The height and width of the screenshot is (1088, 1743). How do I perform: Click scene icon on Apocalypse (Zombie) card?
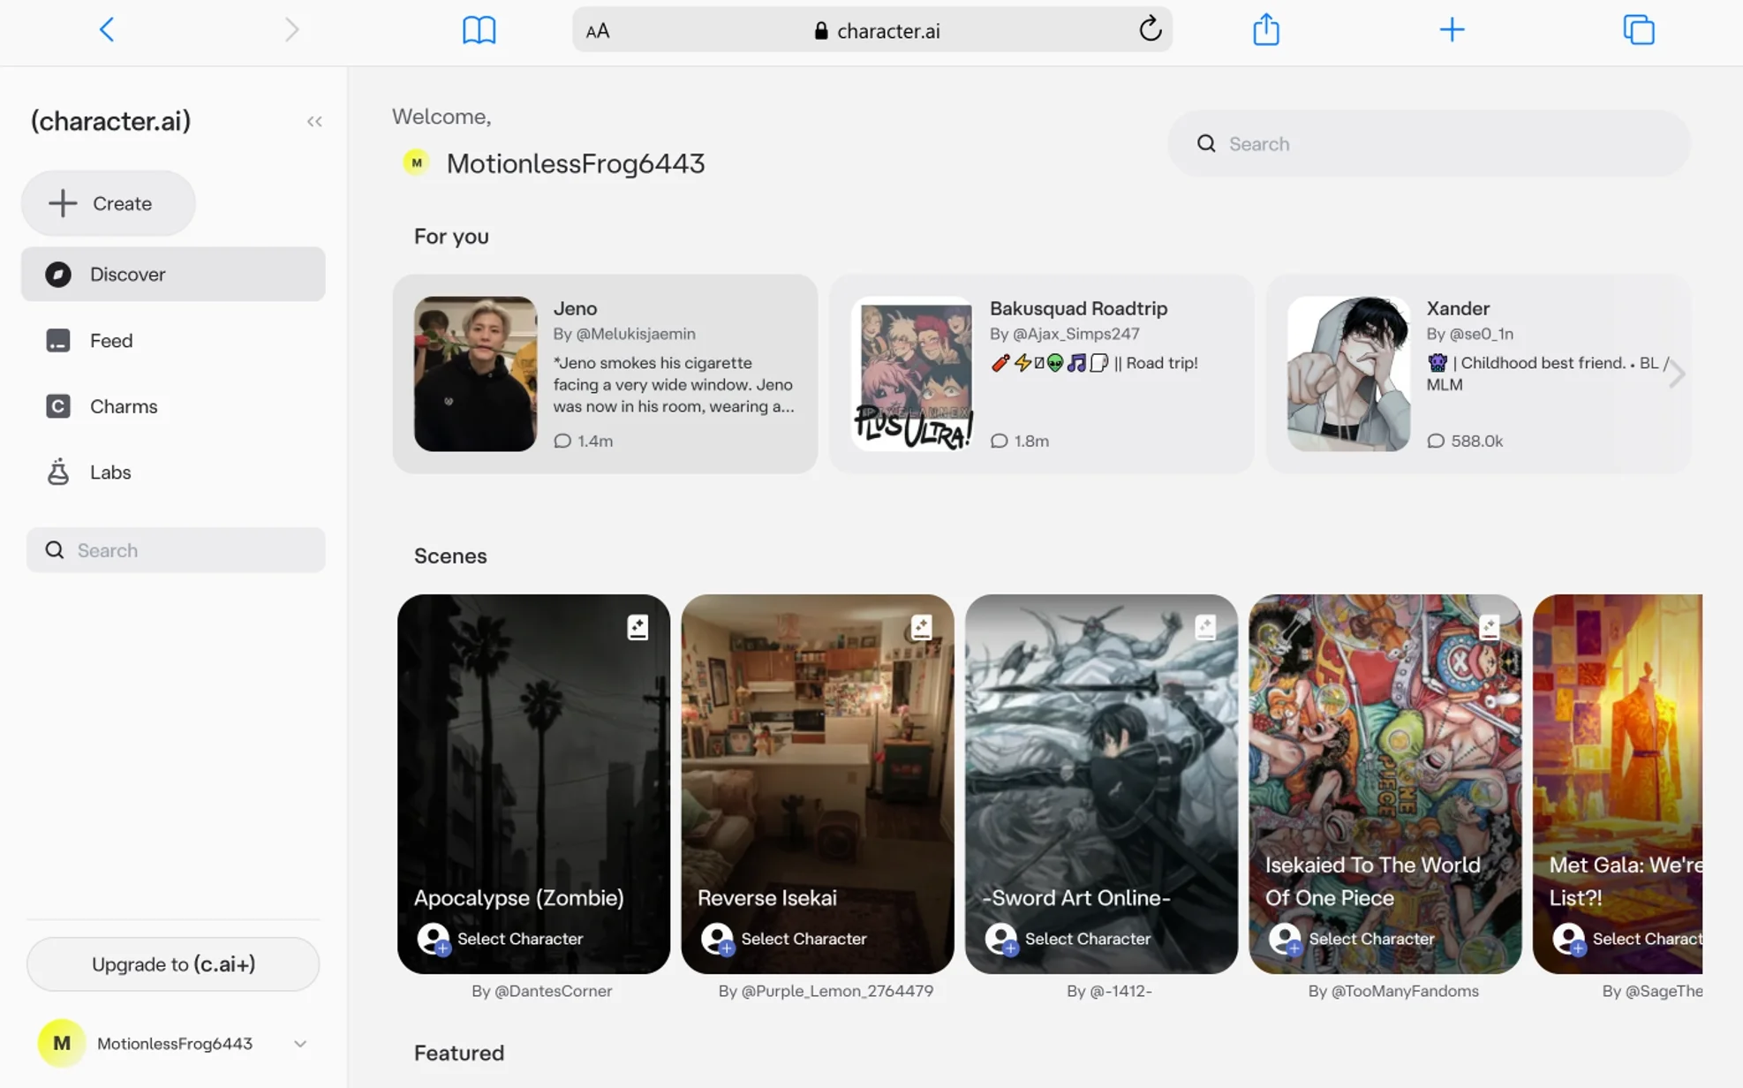(638, 627)
